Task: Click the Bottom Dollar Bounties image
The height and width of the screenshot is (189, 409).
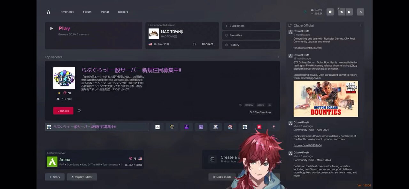Action: click(x=326, y=99)
